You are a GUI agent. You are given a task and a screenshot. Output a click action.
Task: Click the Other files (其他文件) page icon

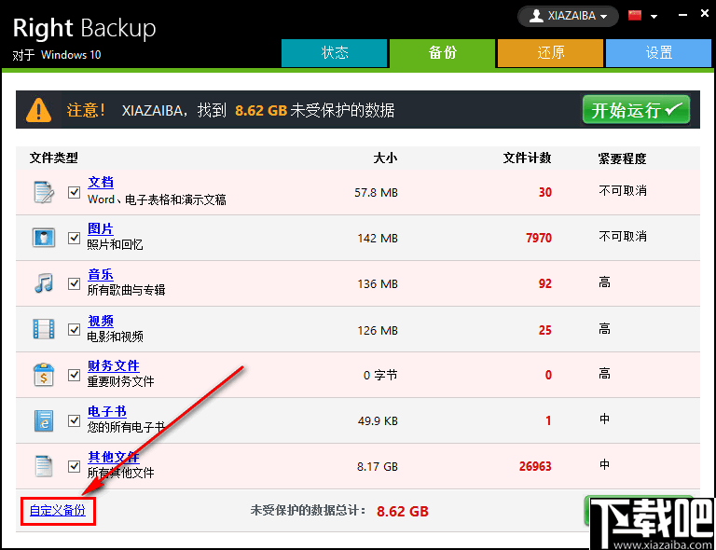tap(44, 466)
